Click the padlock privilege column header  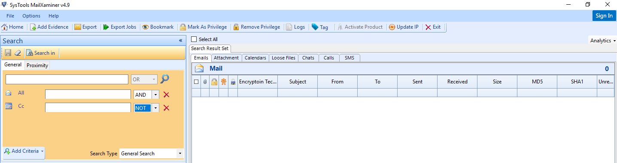click(214, 82)
